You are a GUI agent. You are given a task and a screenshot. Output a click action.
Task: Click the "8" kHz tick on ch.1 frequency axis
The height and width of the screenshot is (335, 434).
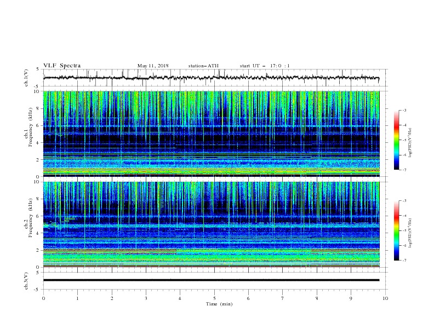click(38, 108)
